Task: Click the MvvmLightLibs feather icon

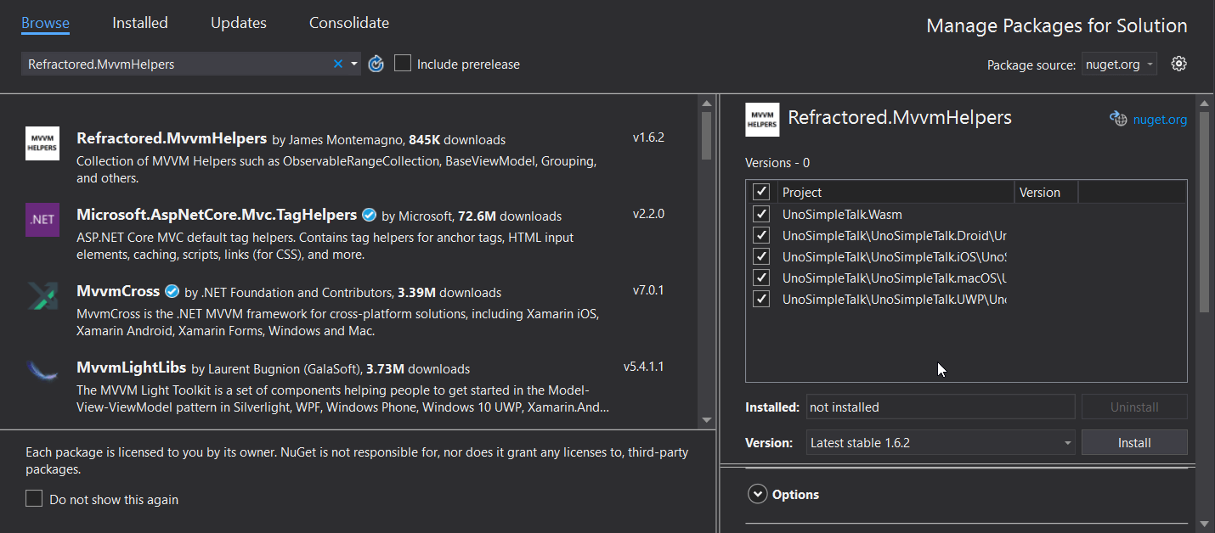Action: (x=42, y=370)
